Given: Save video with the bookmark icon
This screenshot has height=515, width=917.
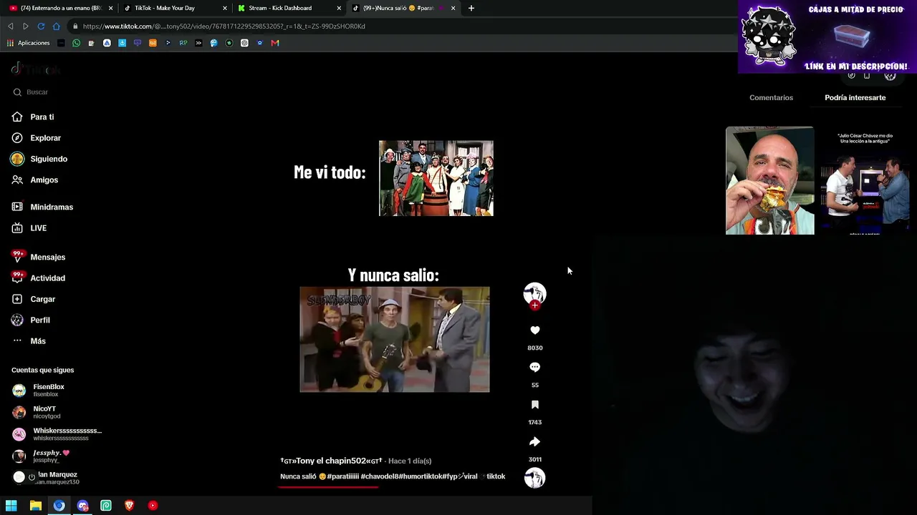Looking at the screenshot, I should point(534,405).
